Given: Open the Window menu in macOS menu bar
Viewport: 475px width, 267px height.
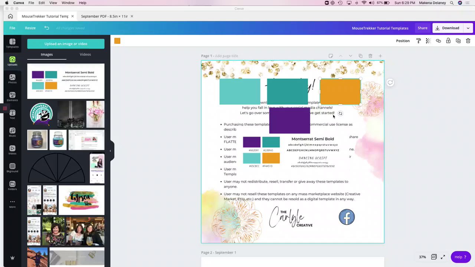Looking at the screenshot, I should [68, 3].
